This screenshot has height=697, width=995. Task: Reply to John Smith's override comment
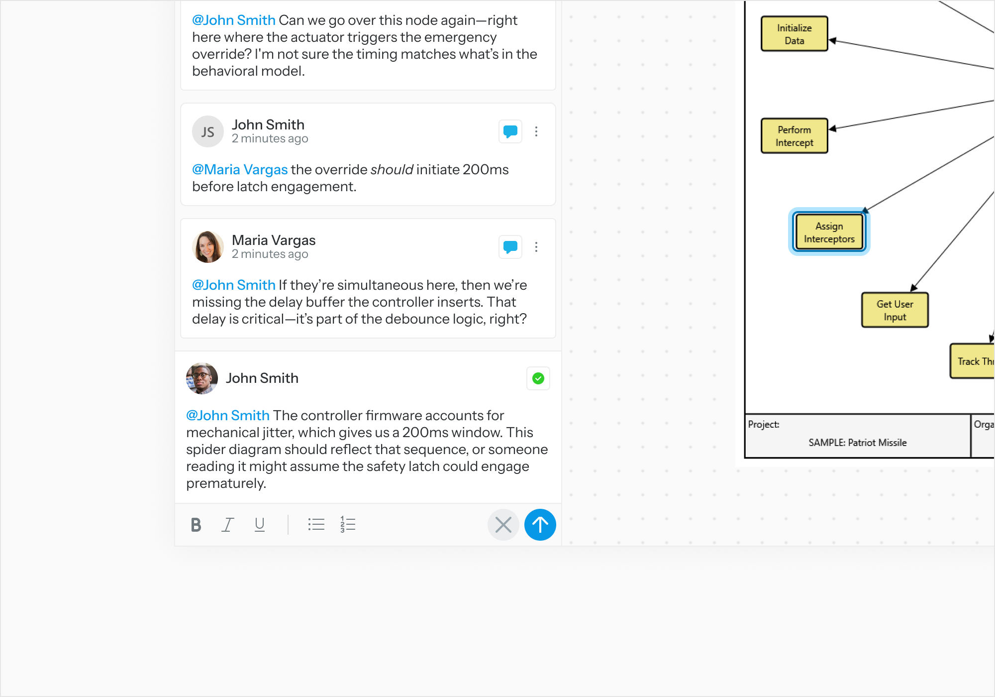point(510,131)
